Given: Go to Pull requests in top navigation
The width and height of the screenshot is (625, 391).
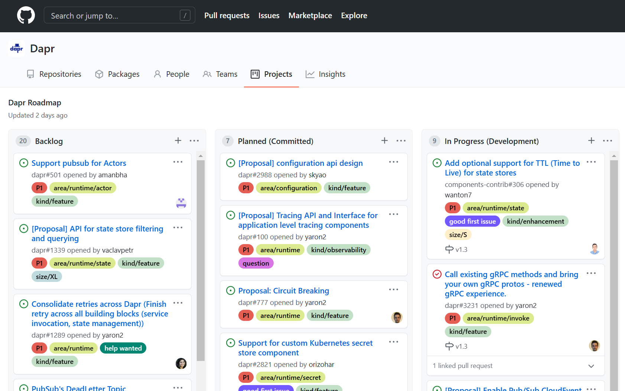Looking at the screenshot, I should pyautogui.click(x=227, y=16).
